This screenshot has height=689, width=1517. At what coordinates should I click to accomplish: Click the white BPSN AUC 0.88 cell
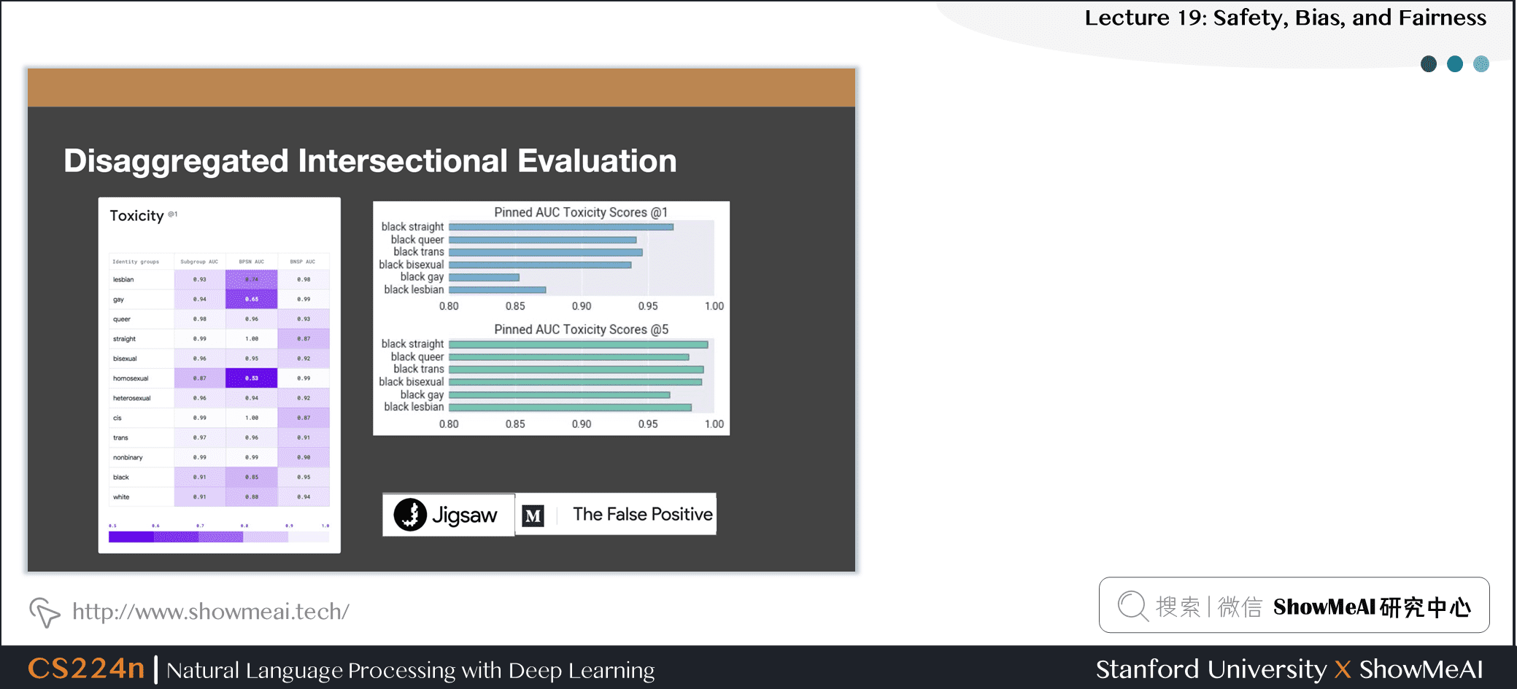tap(251, 497)
